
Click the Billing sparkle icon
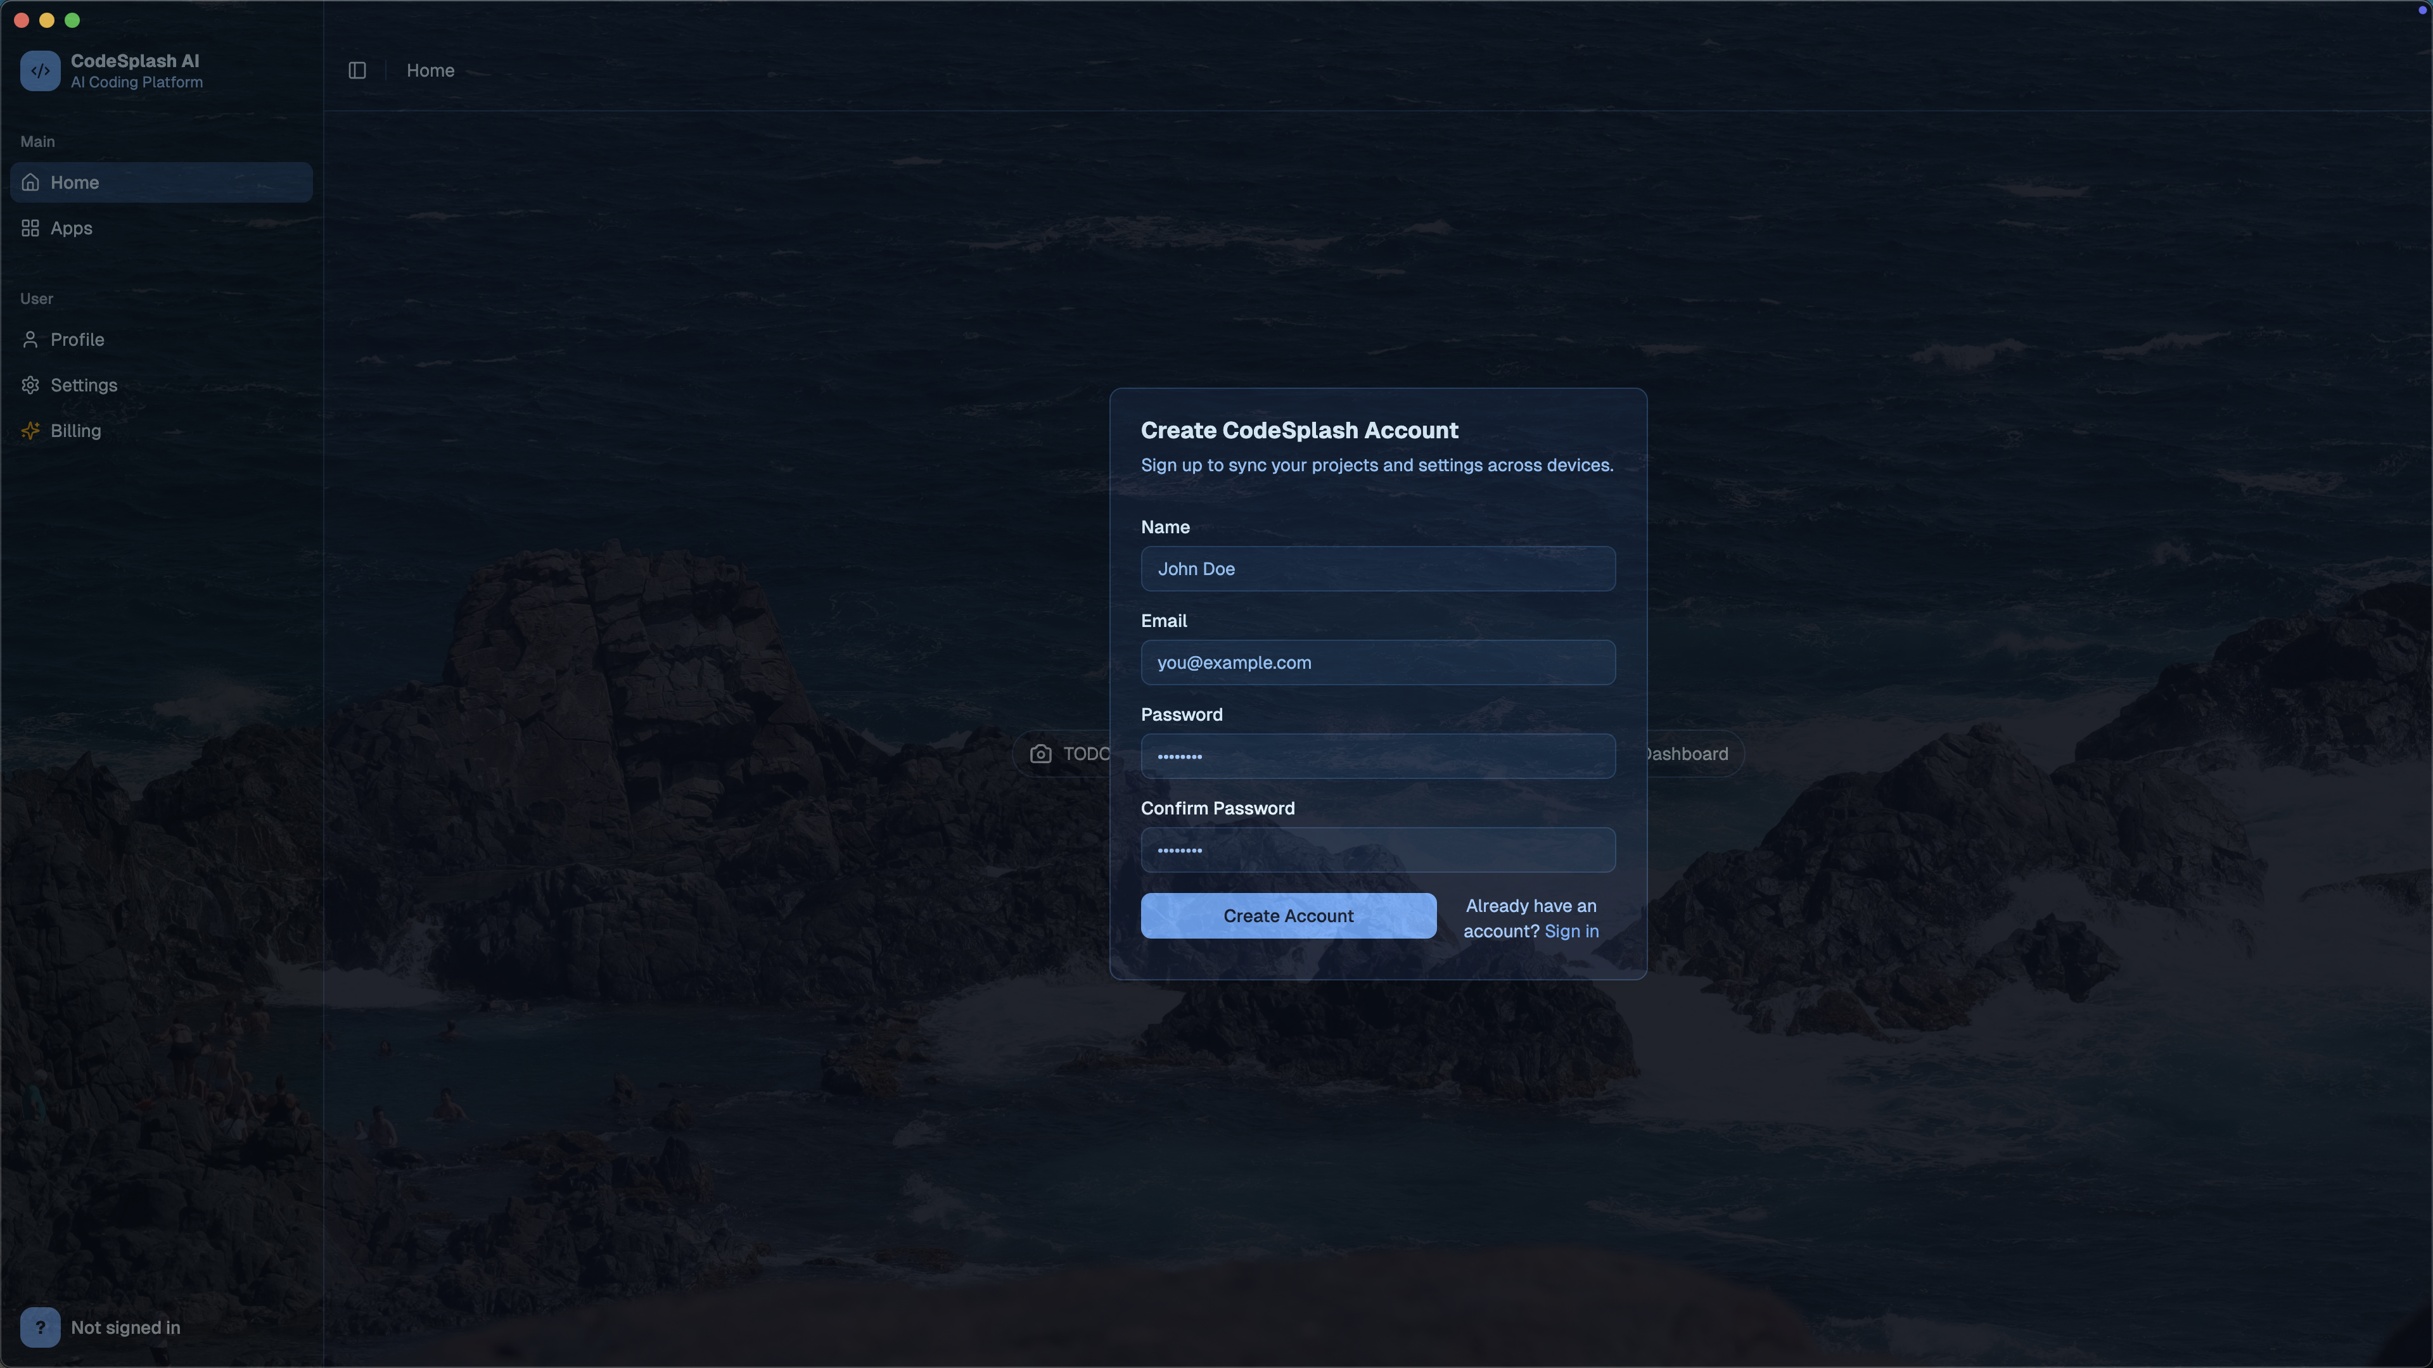(x=30, y=431)
